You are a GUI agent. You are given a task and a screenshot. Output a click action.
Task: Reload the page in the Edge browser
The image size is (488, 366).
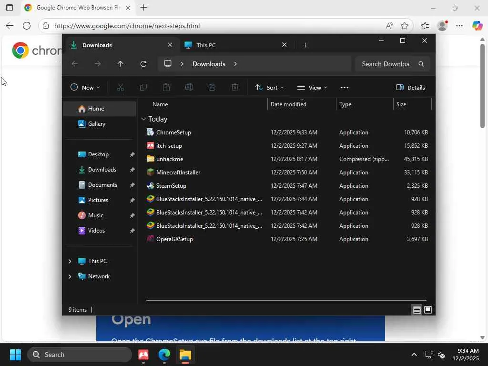coord(27,26)
